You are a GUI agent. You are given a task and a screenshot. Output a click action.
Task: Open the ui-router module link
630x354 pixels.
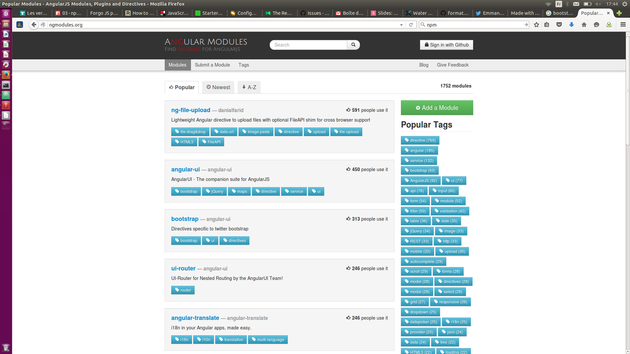183,268
